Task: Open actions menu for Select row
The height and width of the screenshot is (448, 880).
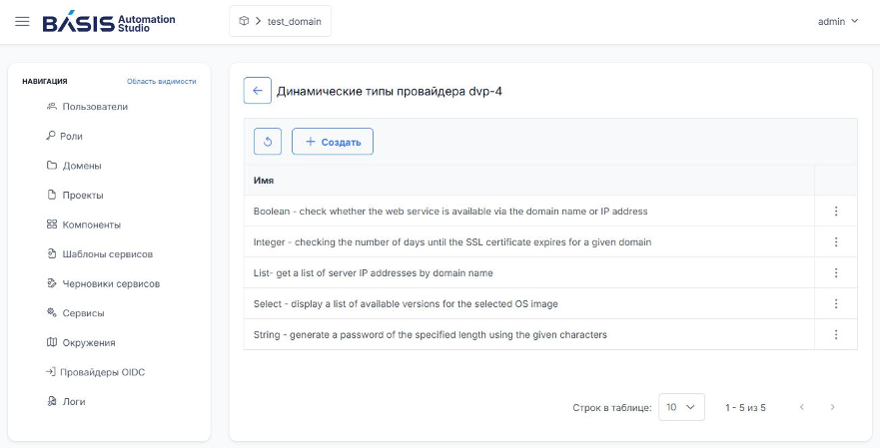Action: 836,304
